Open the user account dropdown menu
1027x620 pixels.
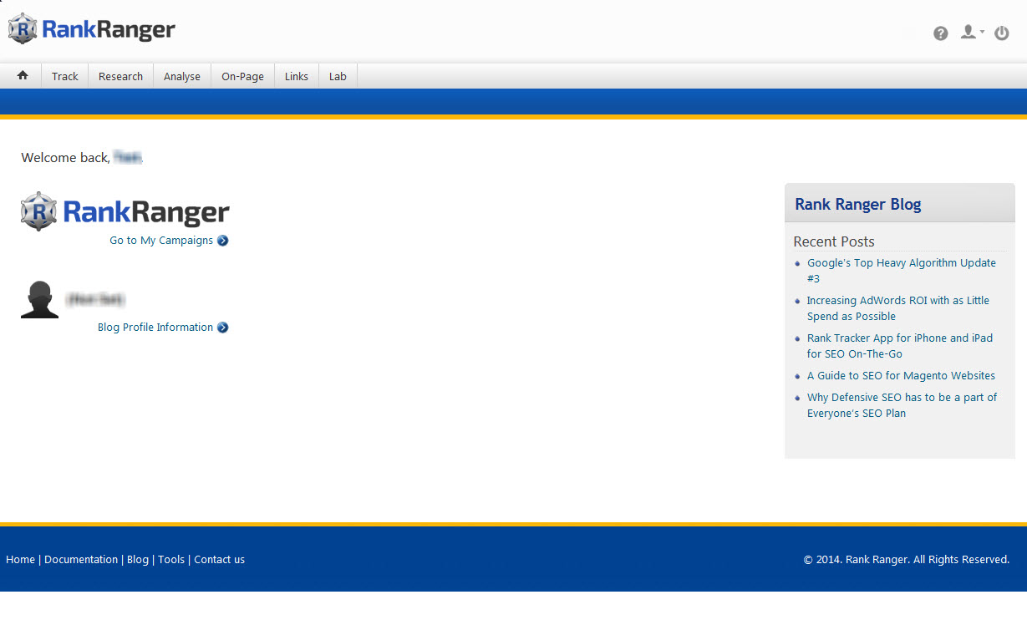click(972, 33)
